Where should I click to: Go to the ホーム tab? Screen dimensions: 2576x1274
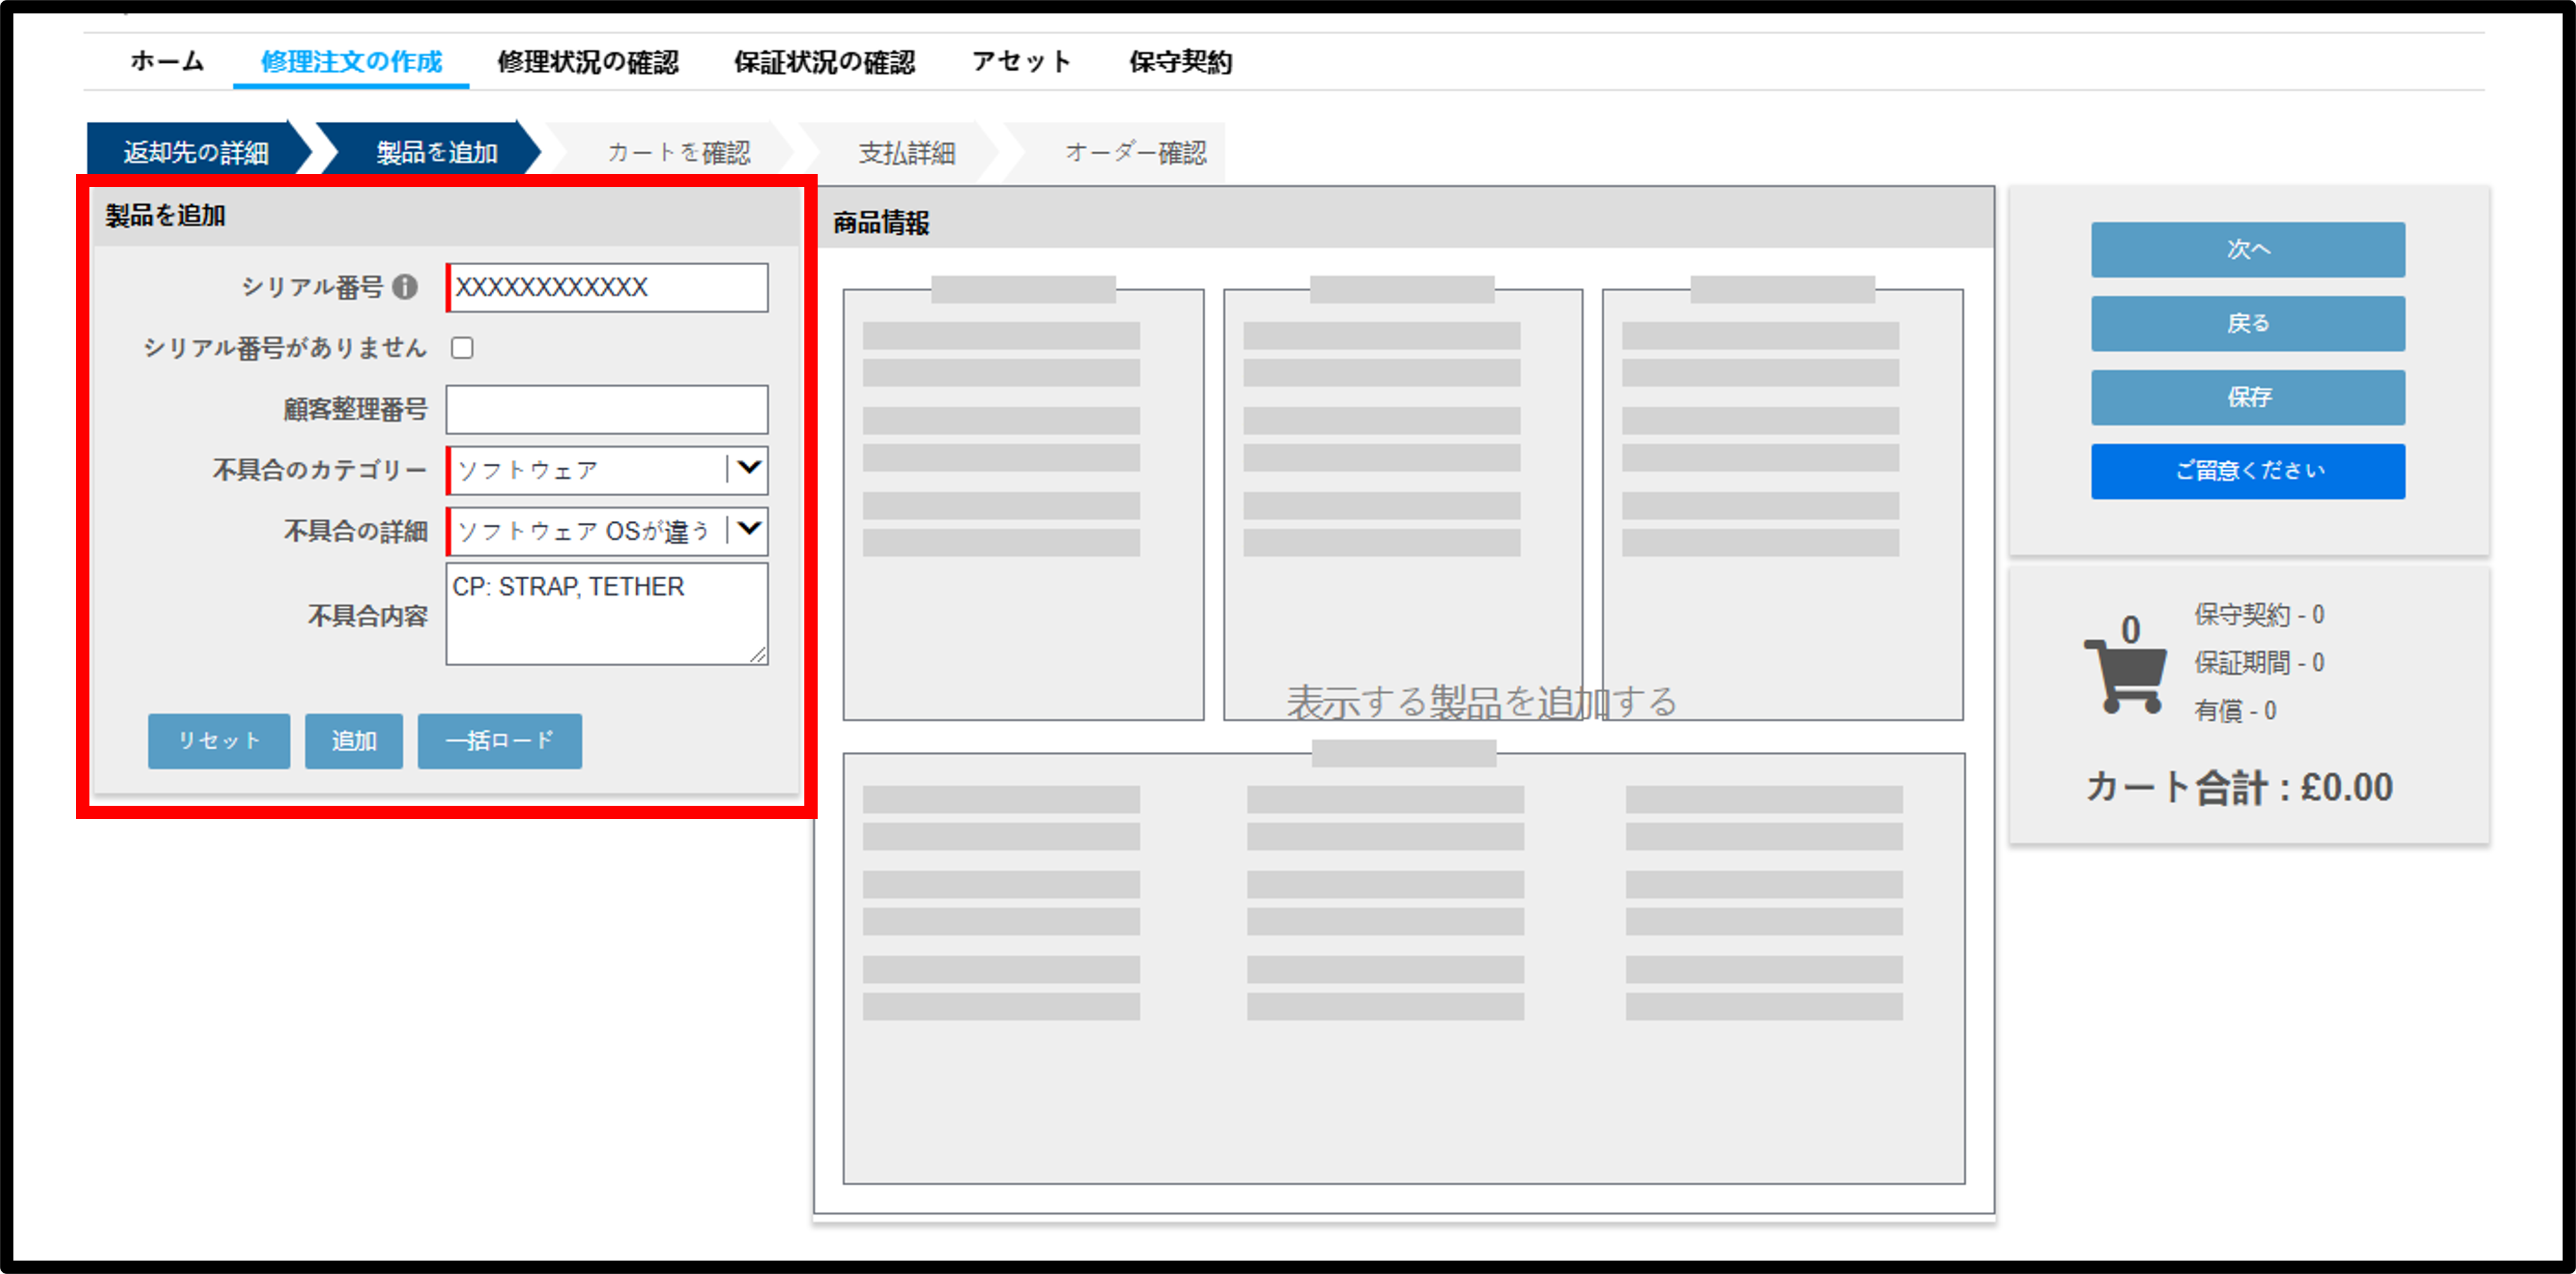[x=167, y=62]
